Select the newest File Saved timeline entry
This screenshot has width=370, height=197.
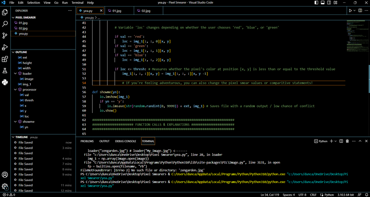coord(43,142)
